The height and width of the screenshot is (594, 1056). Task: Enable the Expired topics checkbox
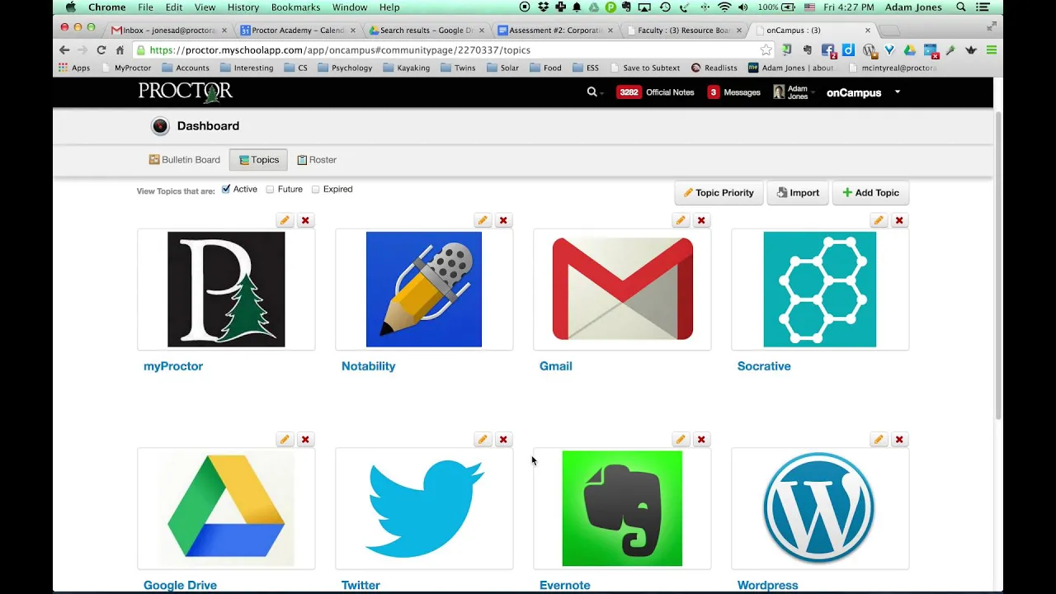315,189
